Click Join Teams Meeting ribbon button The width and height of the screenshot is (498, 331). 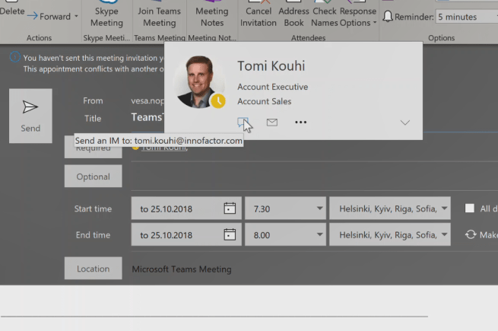[159, 17]
